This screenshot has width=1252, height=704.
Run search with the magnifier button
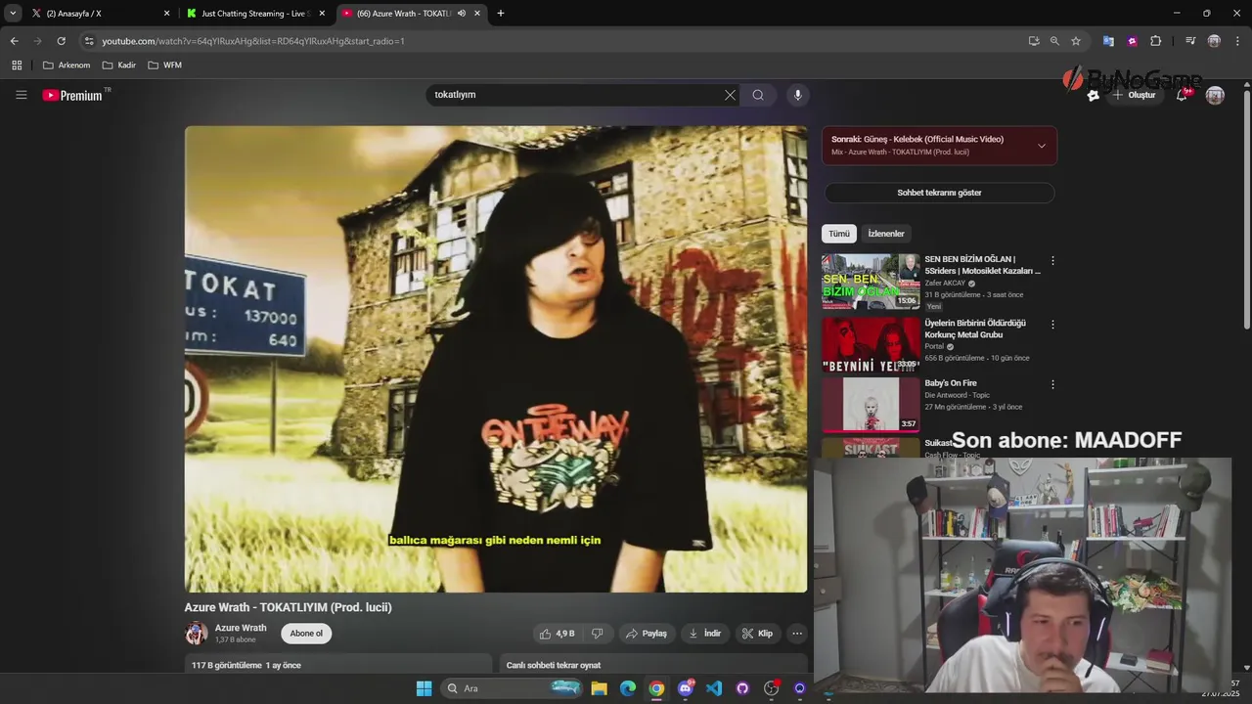[758, 95]
